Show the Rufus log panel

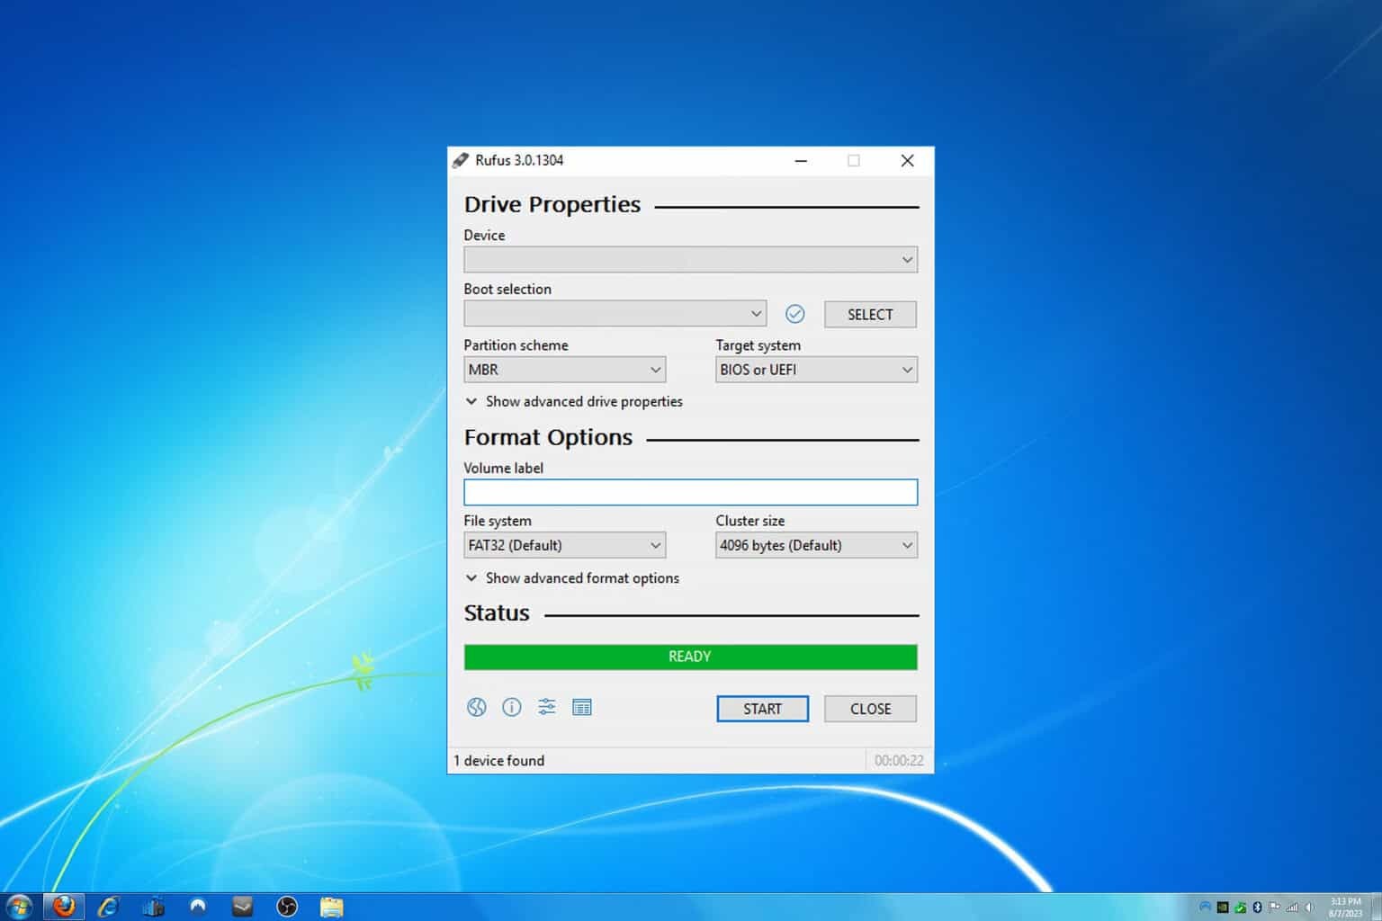pyautogui.click(x=582, y=708)
